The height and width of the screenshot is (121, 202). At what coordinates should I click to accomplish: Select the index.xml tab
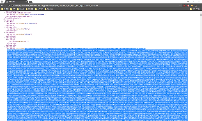(x=16, y=2)
